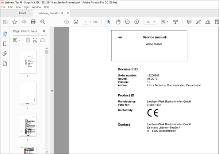
Task: Rotate pages using the rotate icon
Action: click(x=42, y=40)
